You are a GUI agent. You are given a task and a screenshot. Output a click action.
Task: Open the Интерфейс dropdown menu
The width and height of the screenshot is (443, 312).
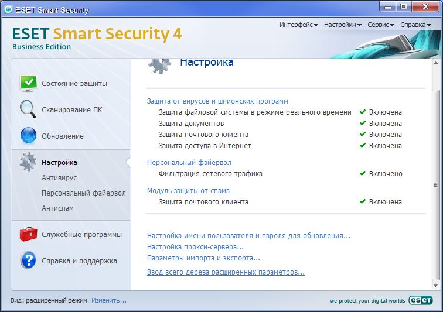pyautogui.click(x=299, y=25)
